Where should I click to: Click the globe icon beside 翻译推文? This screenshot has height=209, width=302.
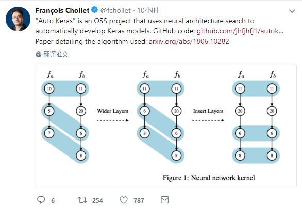(39, 55)
